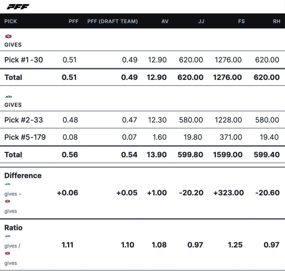This screenshot has height=271, width=285.
Task: Click the FS column header
Action: pos(241,21)
